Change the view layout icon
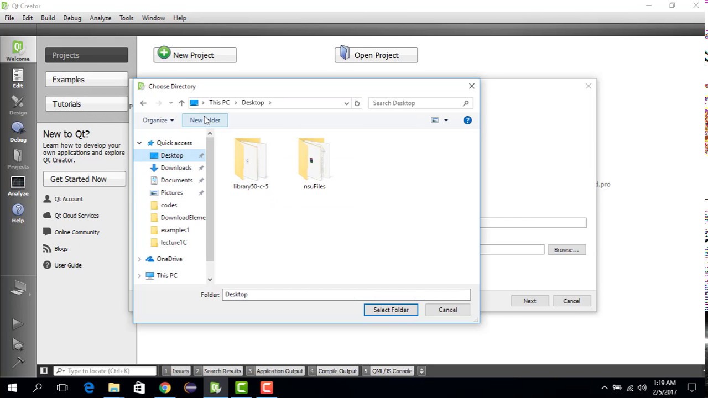The width and height of the screenshot is (708, 398). click(435, 120)
